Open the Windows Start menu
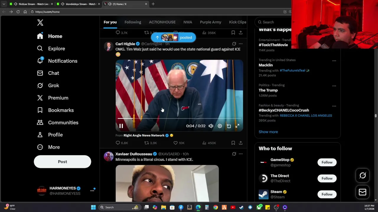Image resolution: width=378 pixels, height=212 pixels. 93,207
